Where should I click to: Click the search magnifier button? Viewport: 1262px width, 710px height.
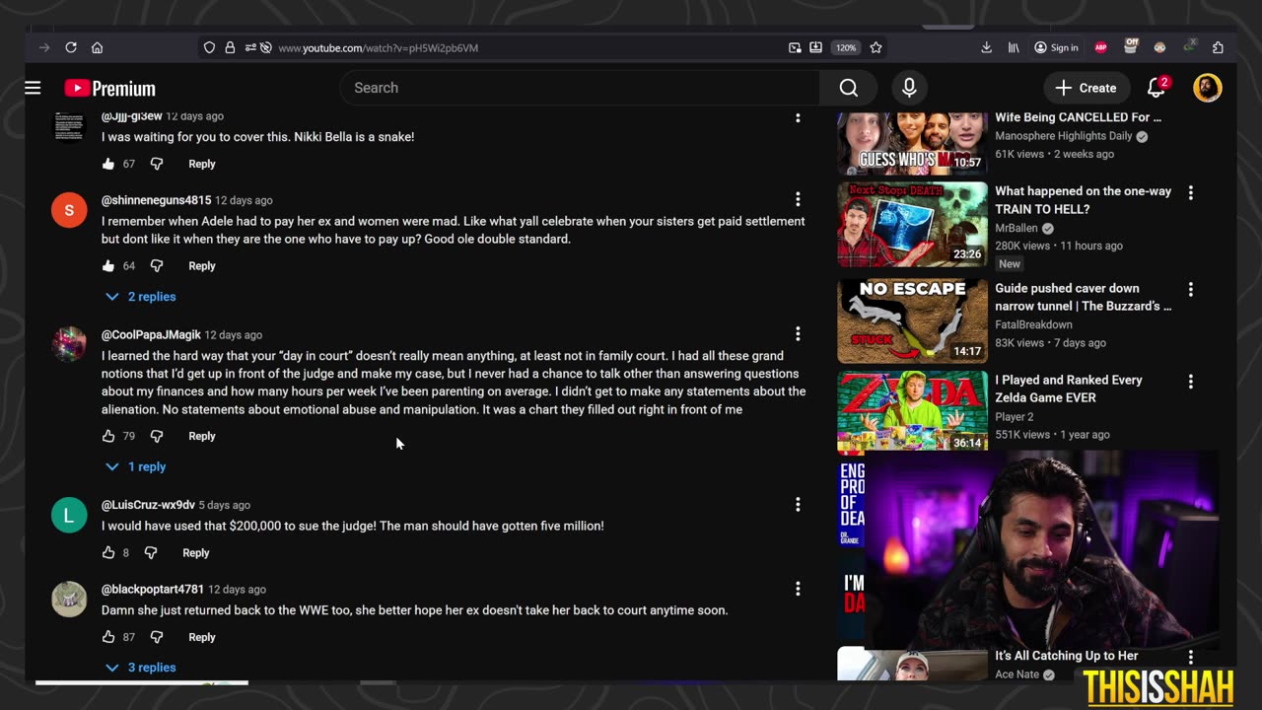point(848,88)
